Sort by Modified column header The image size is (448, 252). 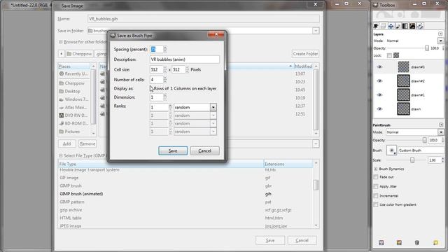click(x=303, y=66)
